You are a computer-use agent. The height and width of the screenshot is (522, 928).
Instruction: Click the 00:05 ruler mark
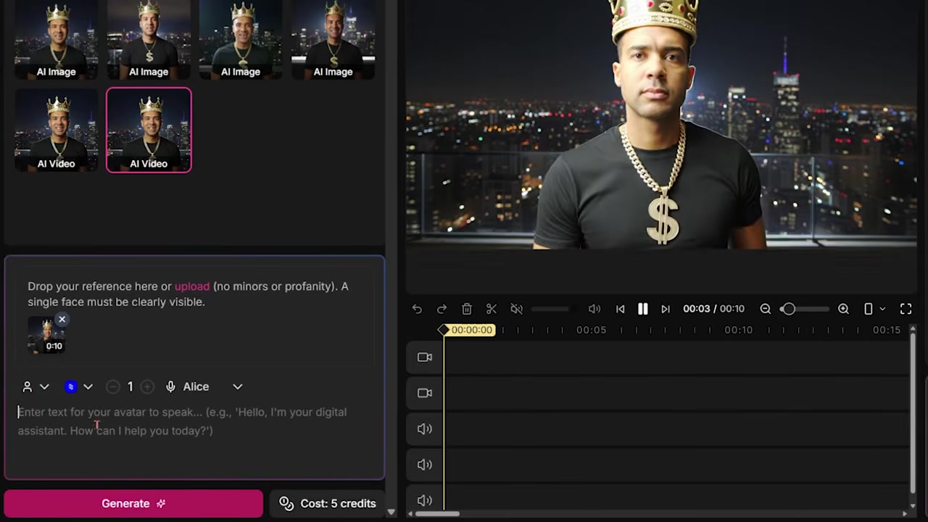click(x=591, y=330)
